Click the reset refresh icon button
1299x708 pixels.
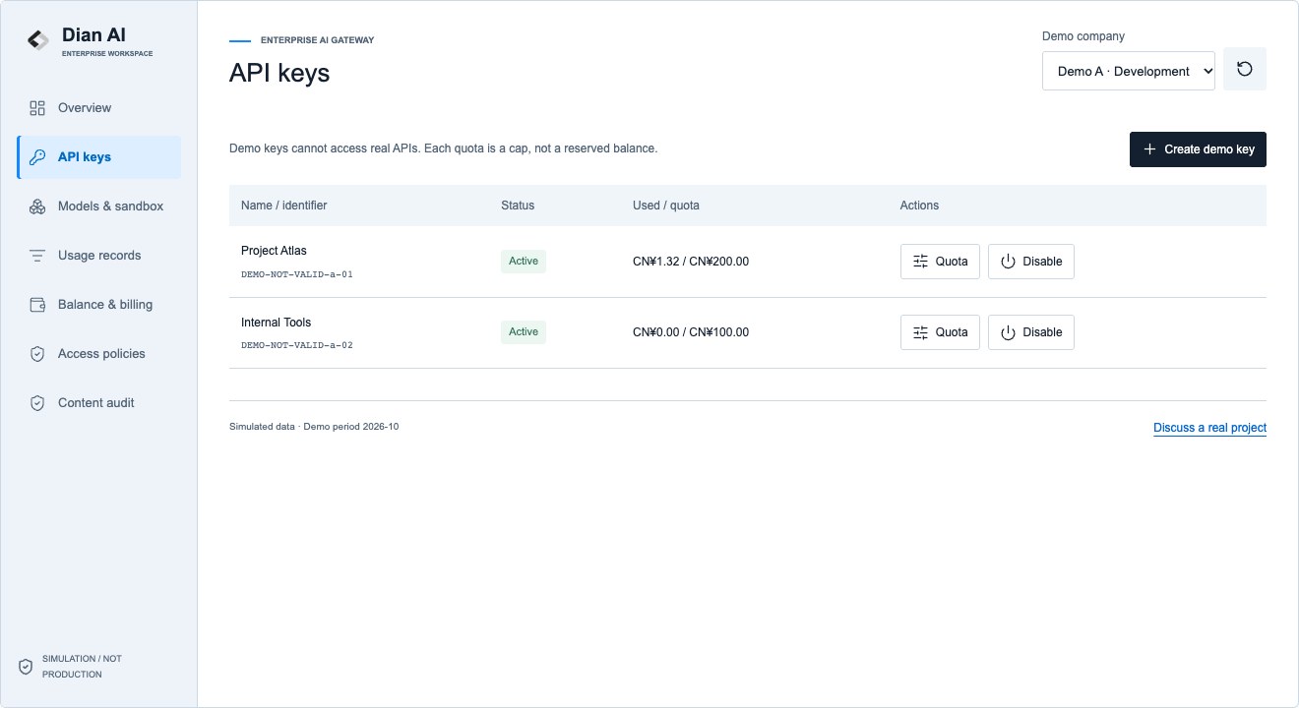[1245, 69]
